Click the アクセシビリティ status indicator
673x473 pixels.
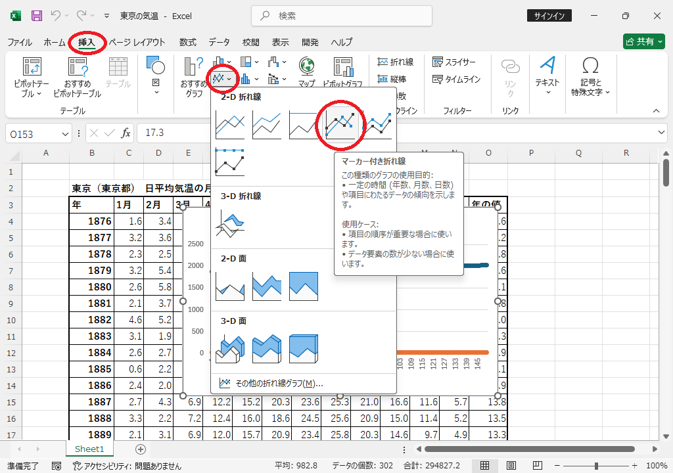(128, 466)
